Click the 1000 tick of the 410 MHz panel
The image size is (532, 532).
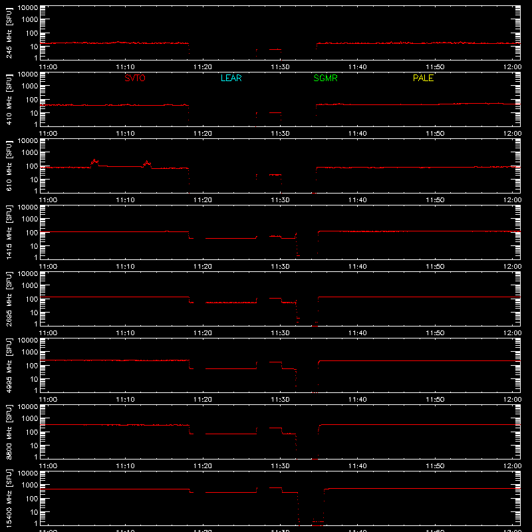(30, 86)
